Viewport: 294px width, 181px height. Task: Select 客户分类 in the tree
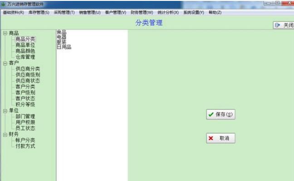[25, 87]
